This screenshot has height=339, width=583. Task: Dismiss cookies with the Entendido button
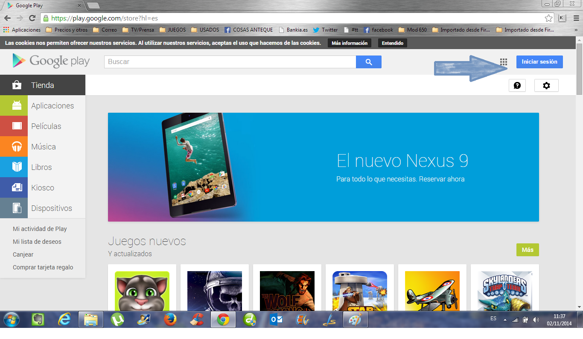pos(393,43)
